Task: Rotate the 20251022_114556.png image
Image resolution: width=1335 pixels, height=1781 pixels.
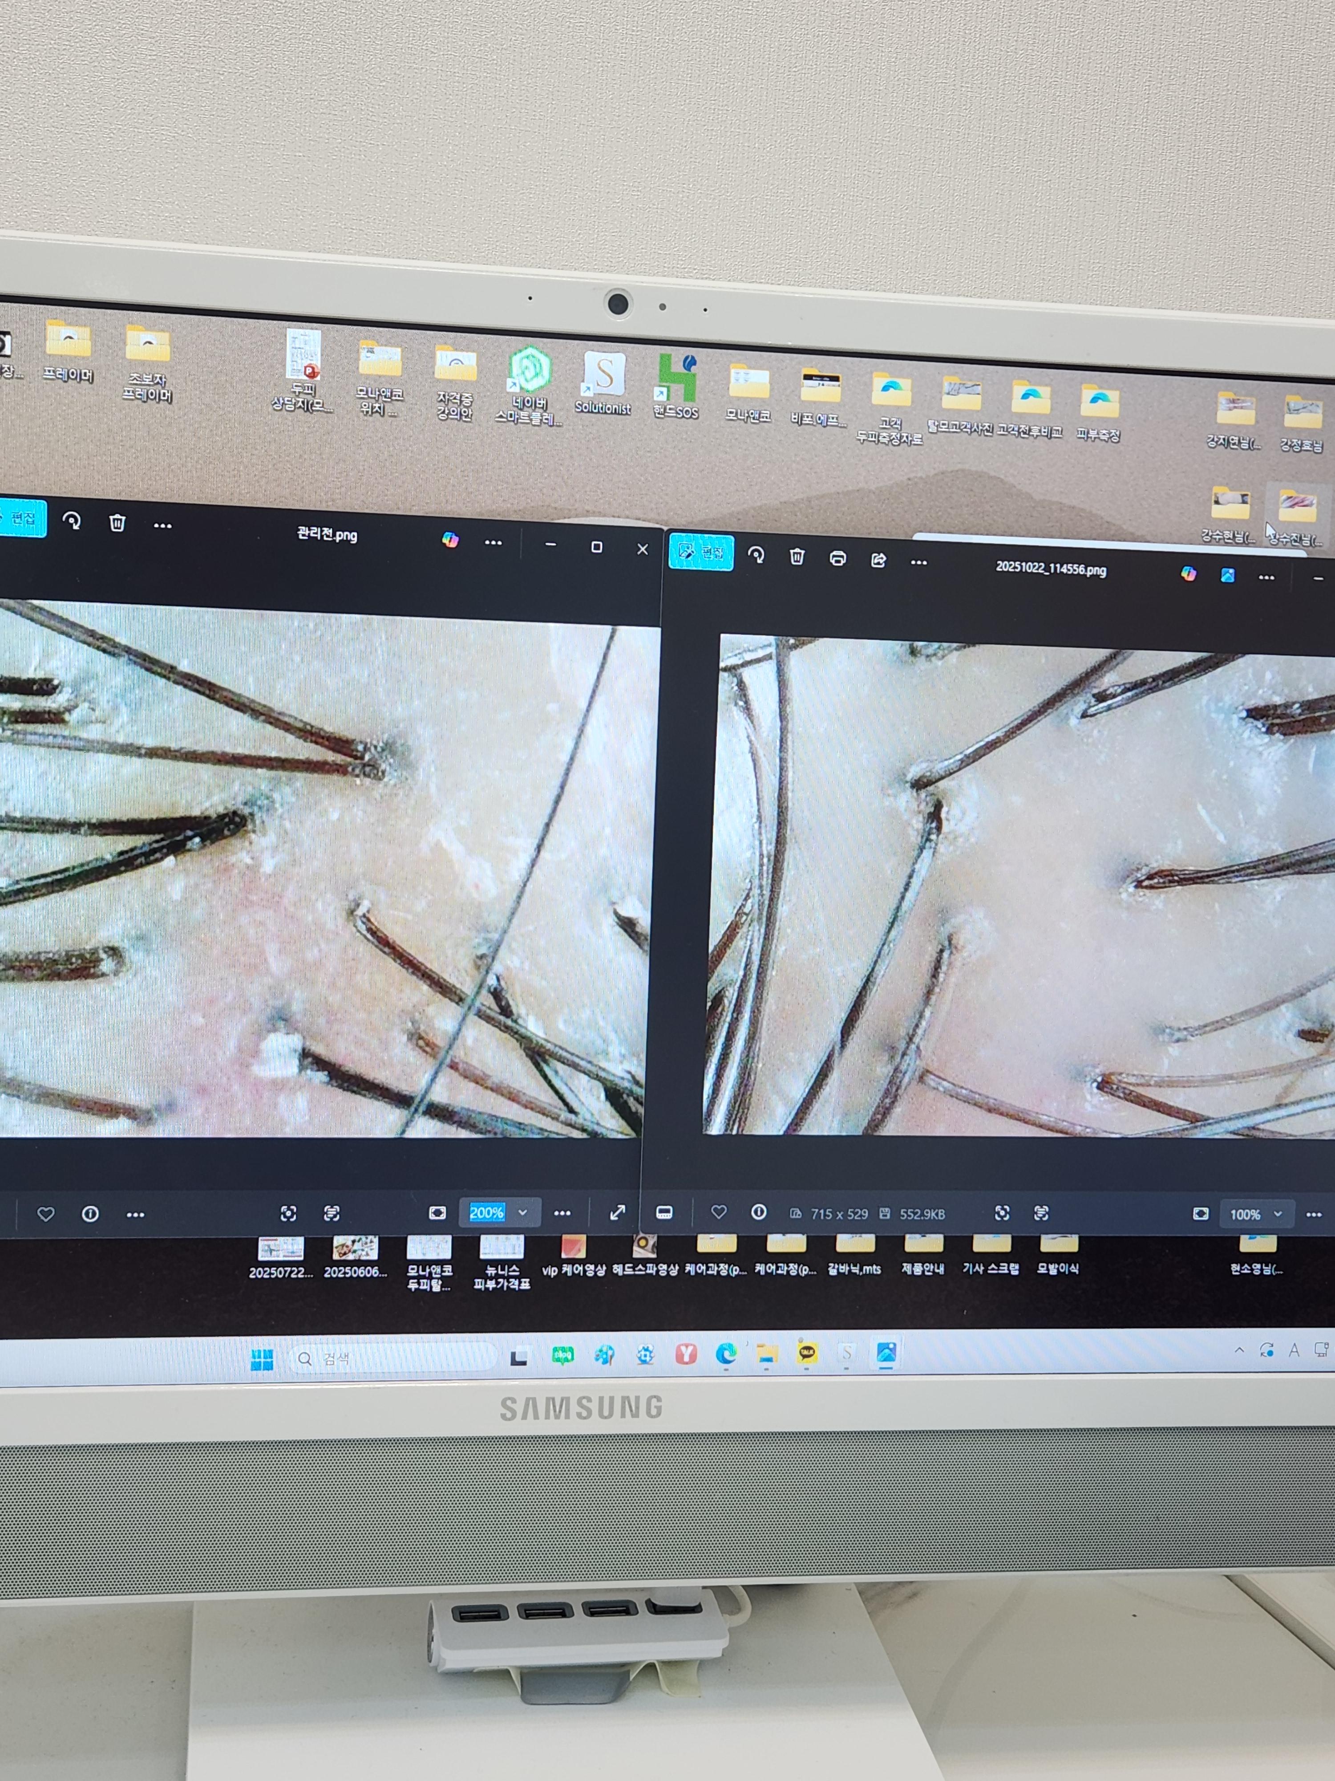Action: coord(756,555)
